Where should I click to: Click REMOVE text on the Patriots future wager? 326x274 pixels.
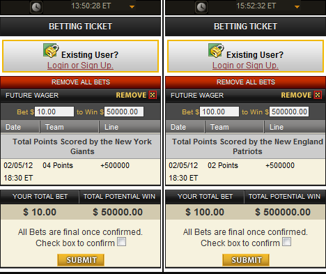(296, 95)
